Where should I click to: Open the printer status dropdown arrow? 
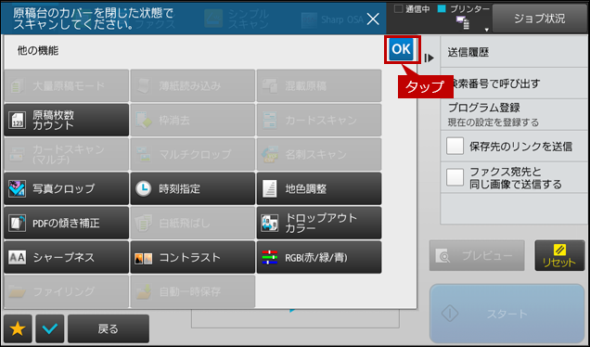(486, 30)
